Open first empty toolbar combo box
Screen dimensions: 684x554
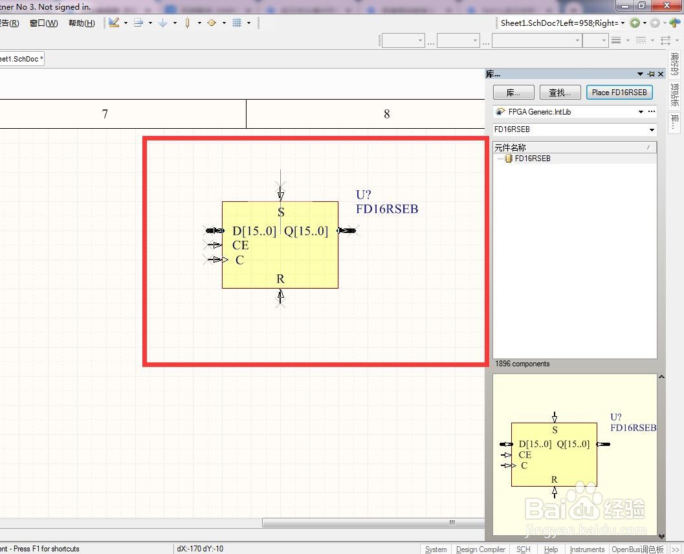pos(403,41)
